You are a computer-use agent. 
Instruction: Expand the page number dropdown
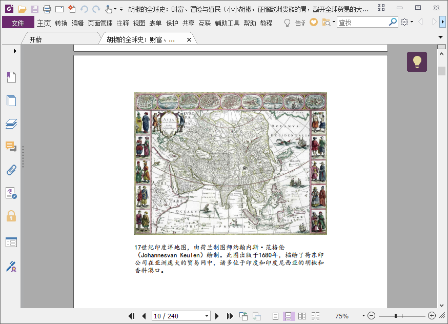207,316
